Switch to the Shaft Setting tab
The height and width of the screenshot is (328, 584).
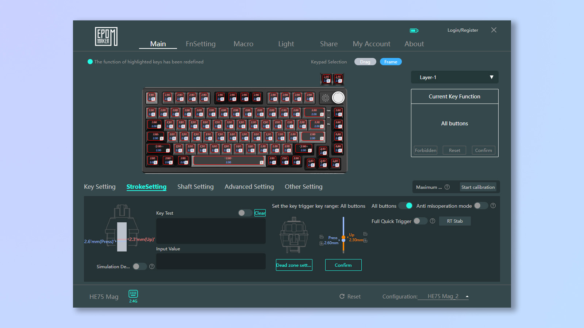196,187
